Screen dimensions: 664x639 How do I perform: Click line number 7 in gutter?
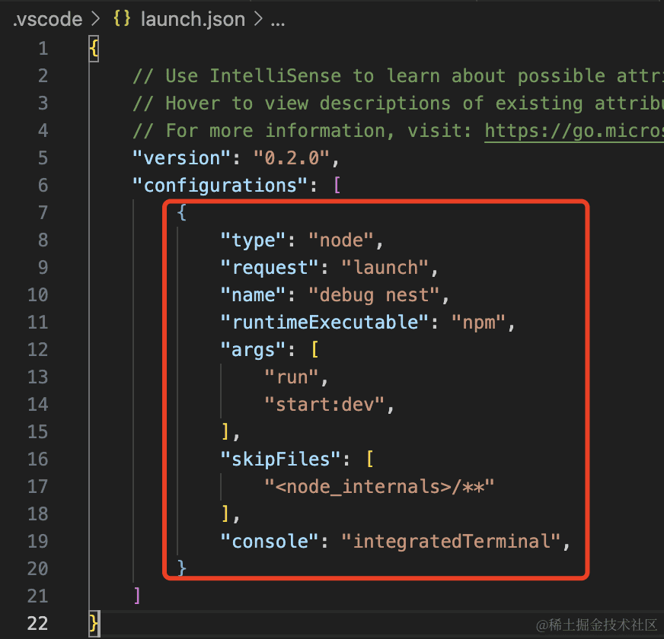[x=42, y=212]
